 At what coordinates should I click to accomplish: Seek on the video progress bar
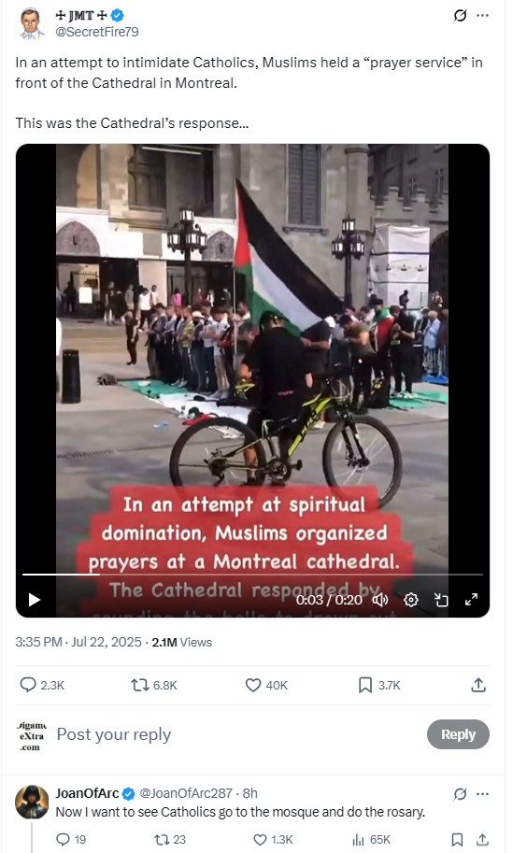click(x=252, y=574)
